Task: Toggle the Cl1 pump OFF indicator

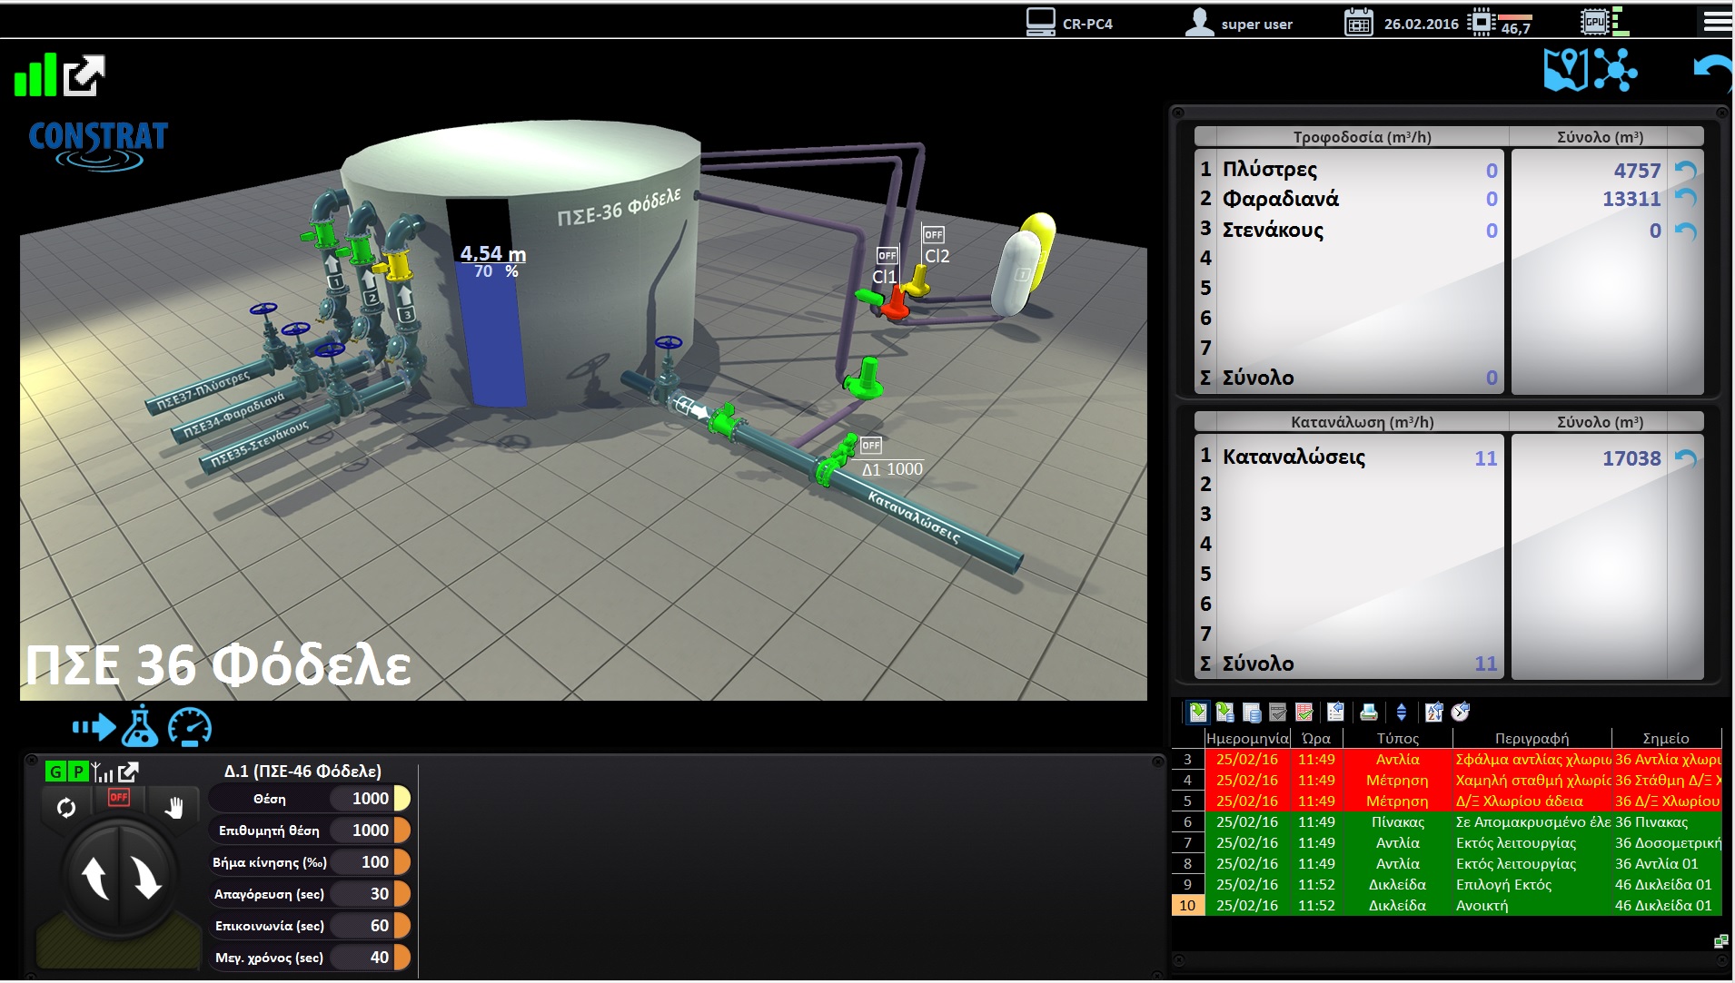Action: tap(887, 256)
